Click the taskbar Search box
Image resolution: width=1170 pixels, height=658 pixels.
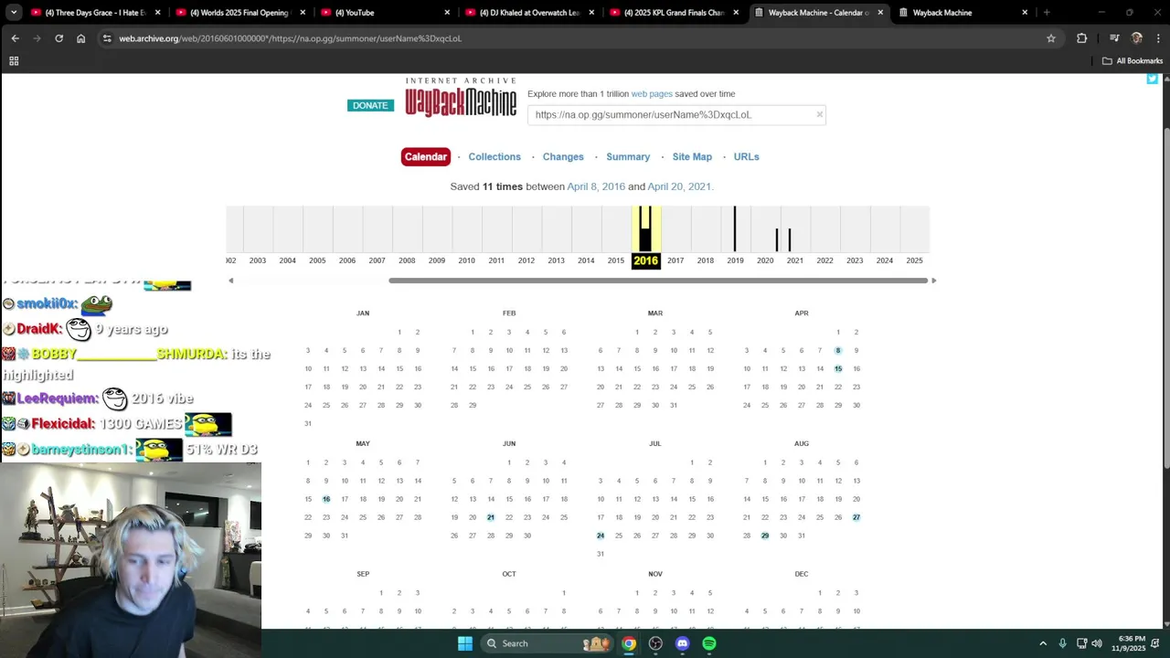click(x=547, y=643)
